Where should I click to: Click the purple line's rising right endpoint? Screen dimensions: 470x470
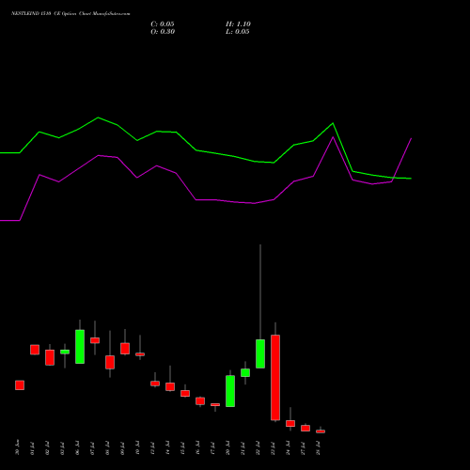coord(411,138)
